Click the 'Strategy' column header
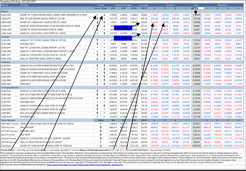 point(24,5)
